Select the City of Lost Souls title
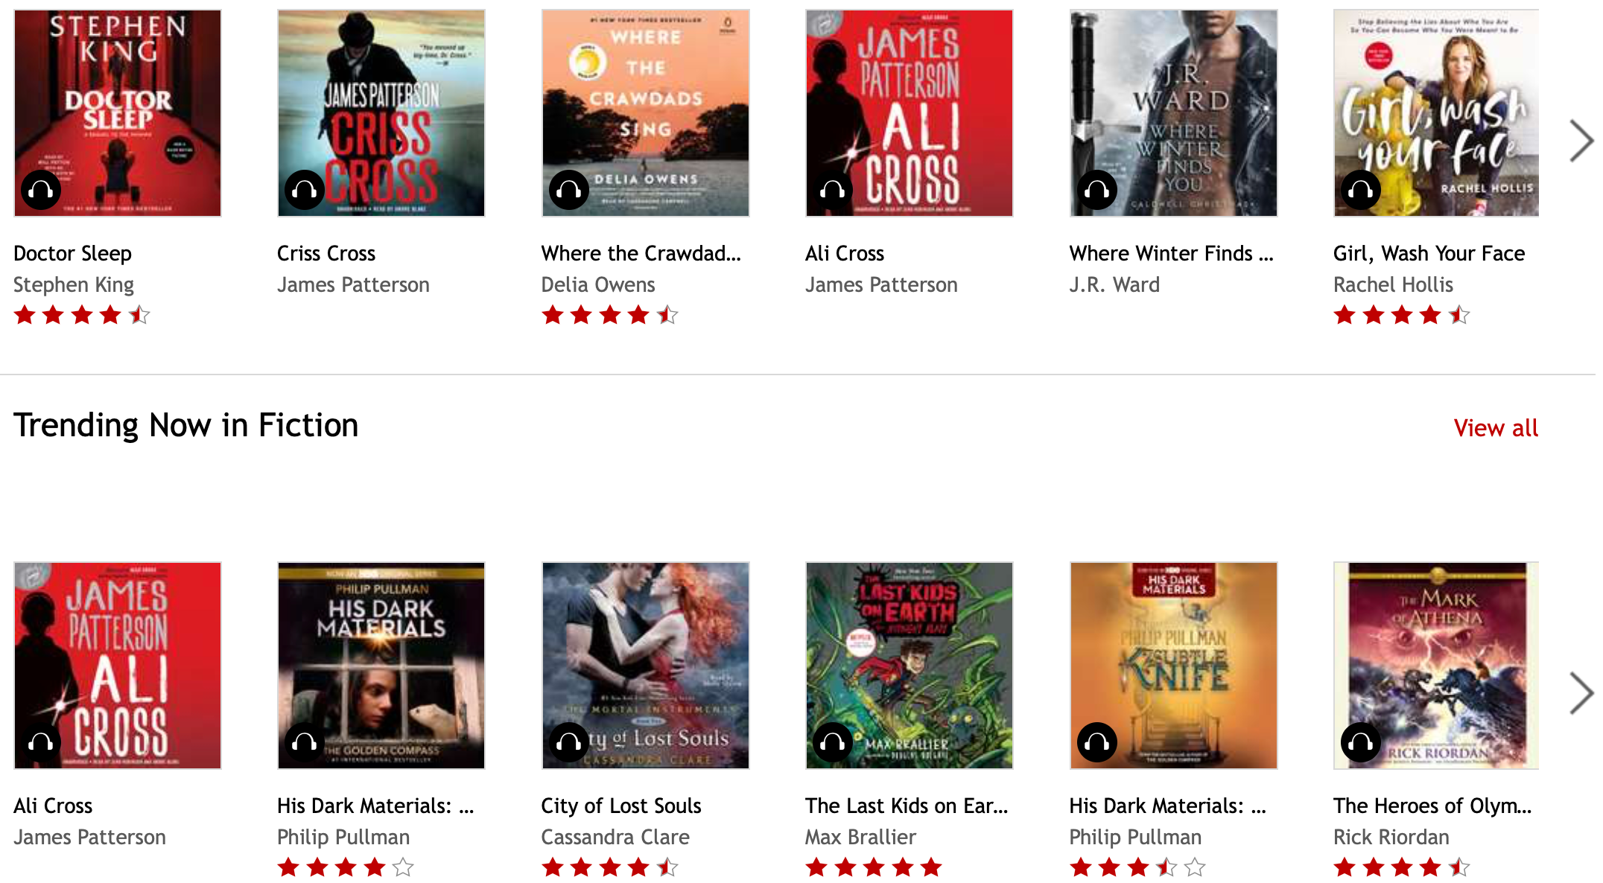 (x=621, y=806)
